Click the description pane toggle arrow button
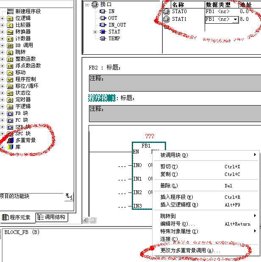 coord(69,197)
